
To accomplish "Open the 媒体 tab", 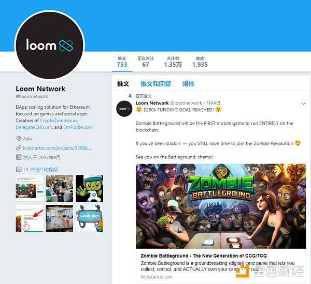I will [x=188, y=84].
